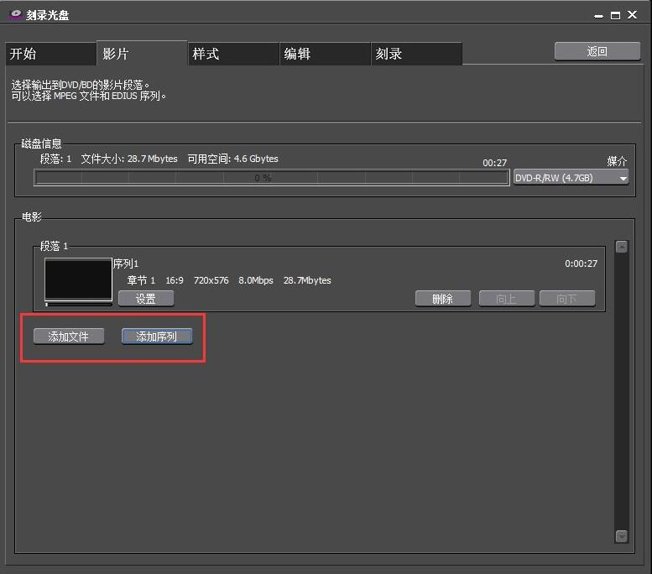Viewport: 652px width, 574px height.
Task: Go to the 编辑 tab
Action: (325, 54)
